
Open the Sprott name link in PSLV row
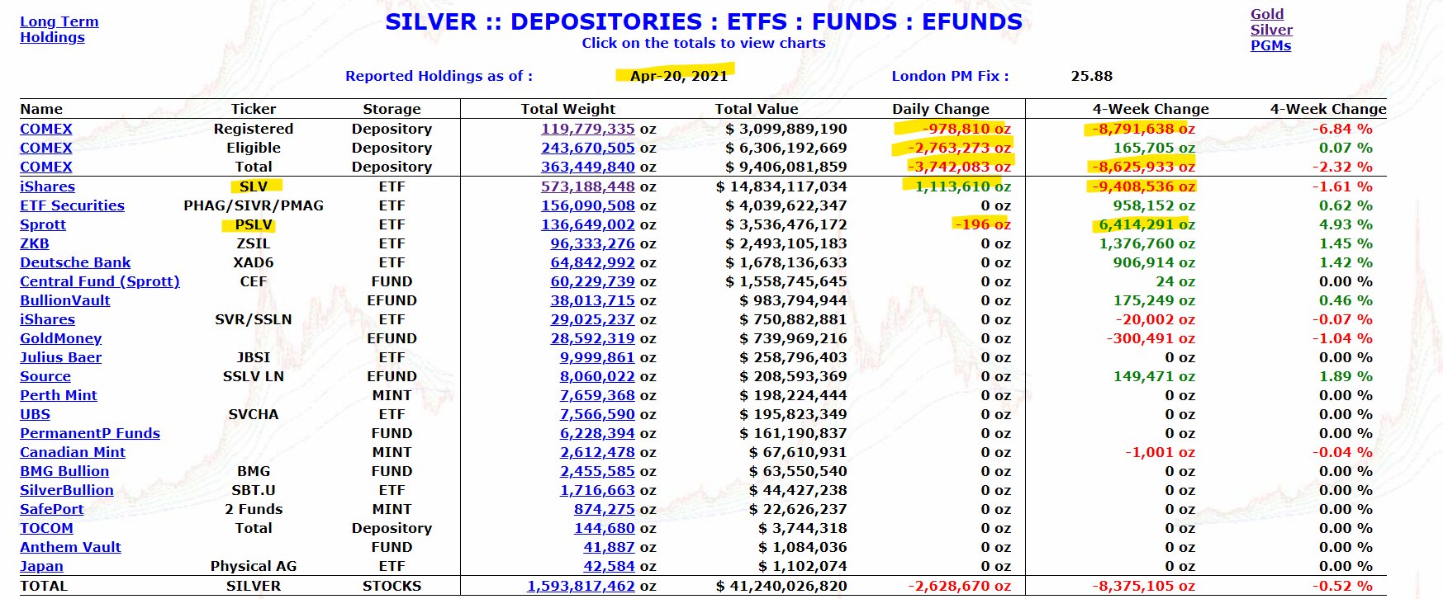43,224
